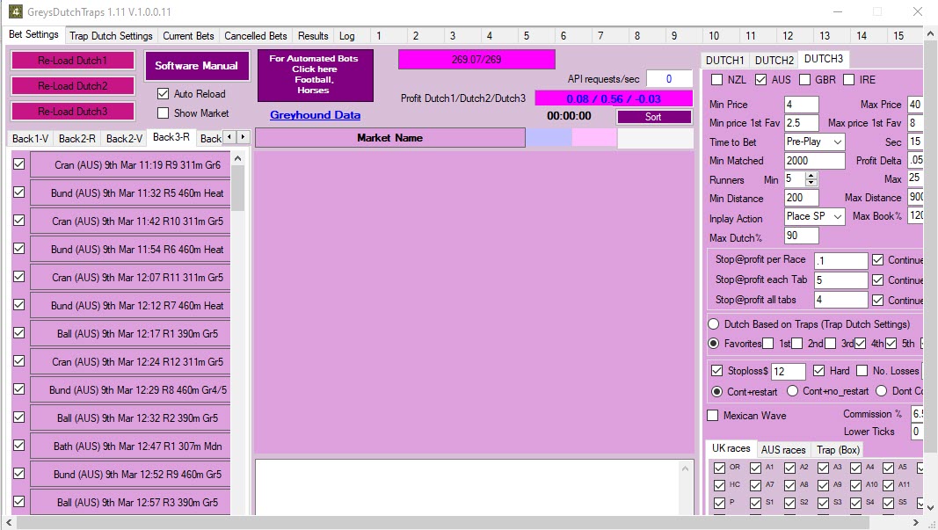
Task: Expand the Inplay Action dropdown
Action: [x=814, y=216]
